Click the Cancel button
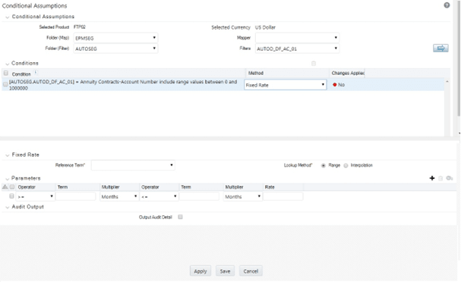 coord(251,271)
